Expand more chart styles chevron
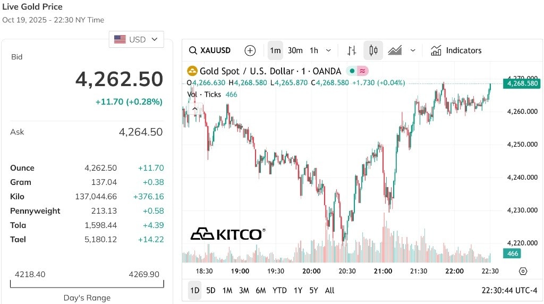Viewport: 544px width, 304px height. 413,50
